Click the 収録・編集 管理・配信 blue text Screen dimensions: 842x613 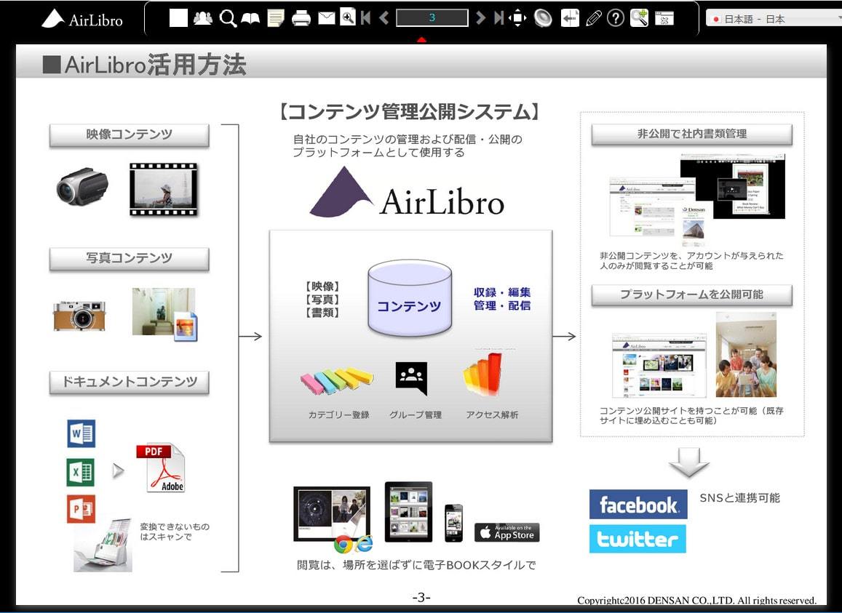(502, 299)
